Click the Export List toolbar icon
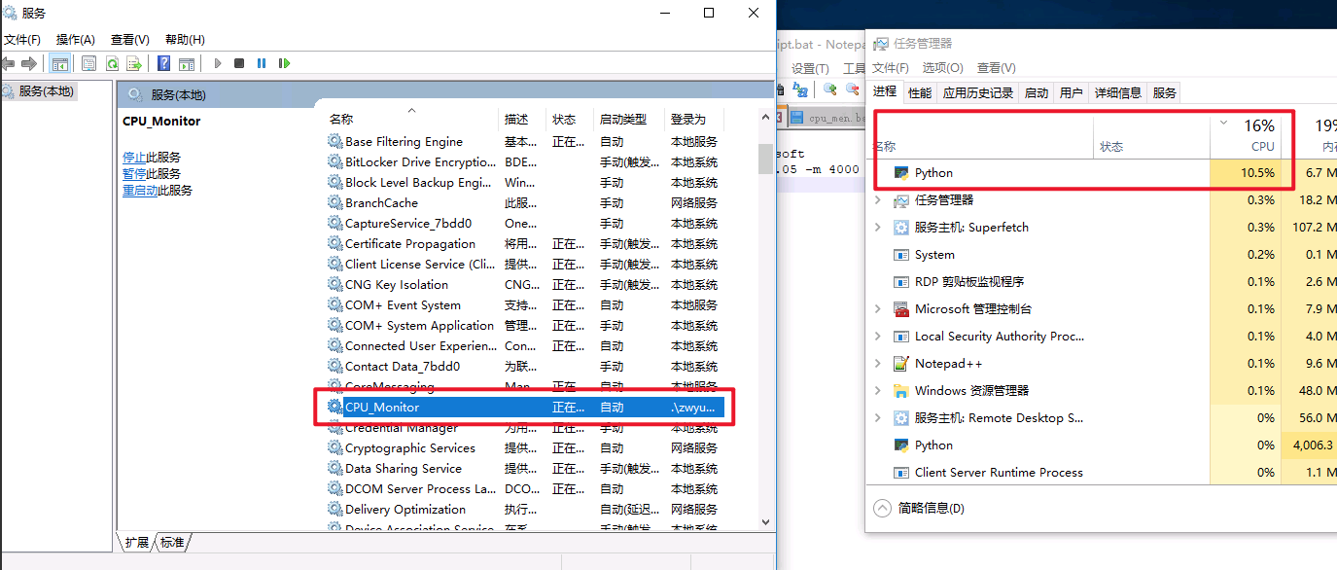The image size is (1337, 570). [x=134, y=63]
